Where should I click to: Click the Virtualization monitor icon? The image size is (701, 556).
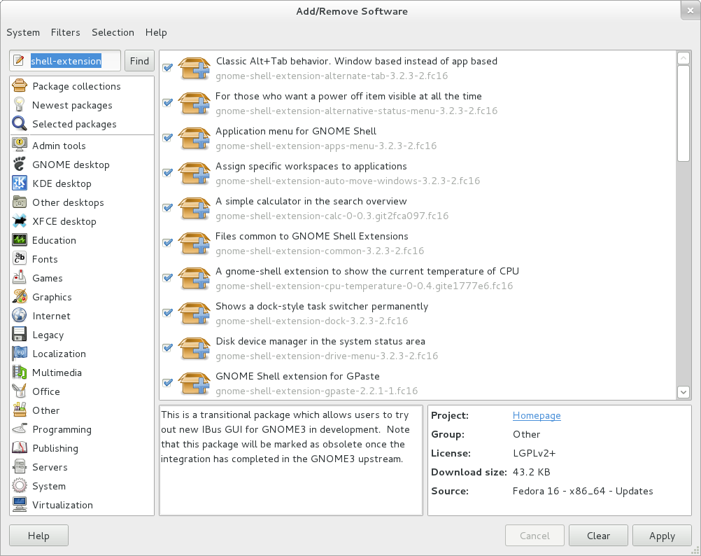click(19, 505)
